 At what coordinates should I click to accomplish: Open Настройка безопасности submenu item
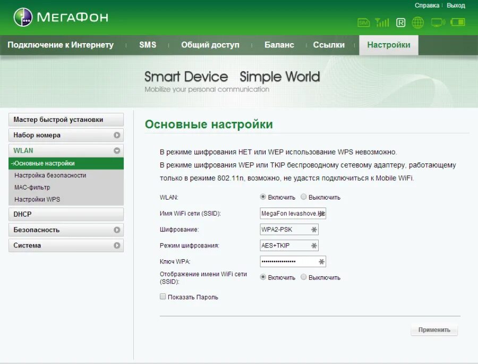(50, 175)
